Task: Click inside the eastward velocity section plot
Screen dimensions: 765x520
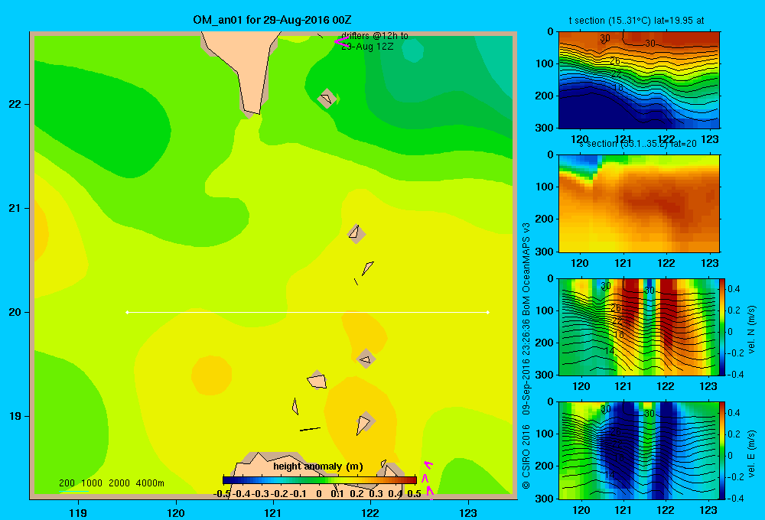Action: click(639, 450)
